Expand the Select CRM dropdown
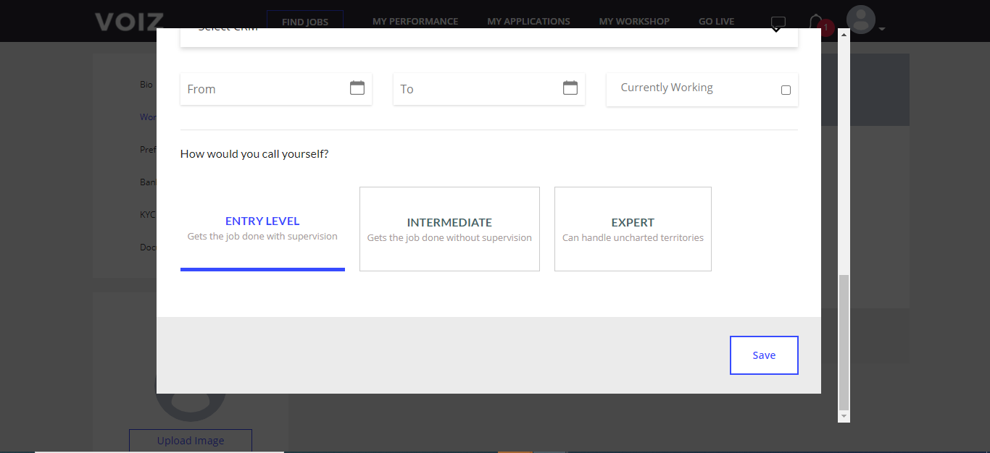The width and height of the screenshot is (990, 453). [x=489, y=38]
